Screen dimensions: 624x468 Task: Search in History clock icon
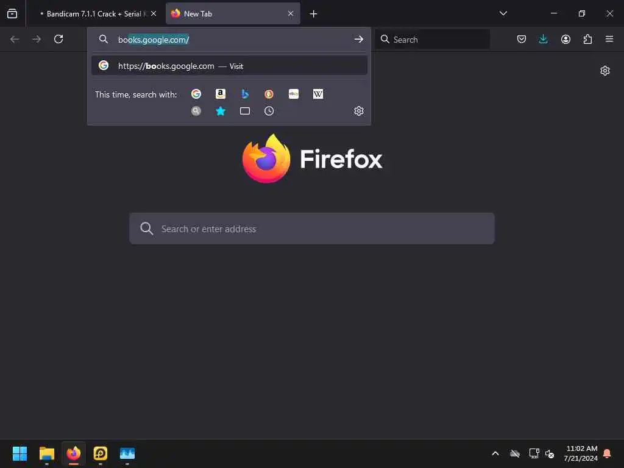tap(269, 111)
